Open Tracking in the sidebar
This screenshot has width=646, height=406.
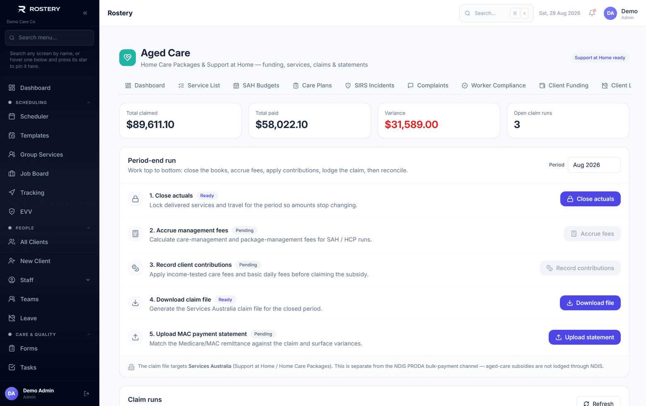coord(50,193)
